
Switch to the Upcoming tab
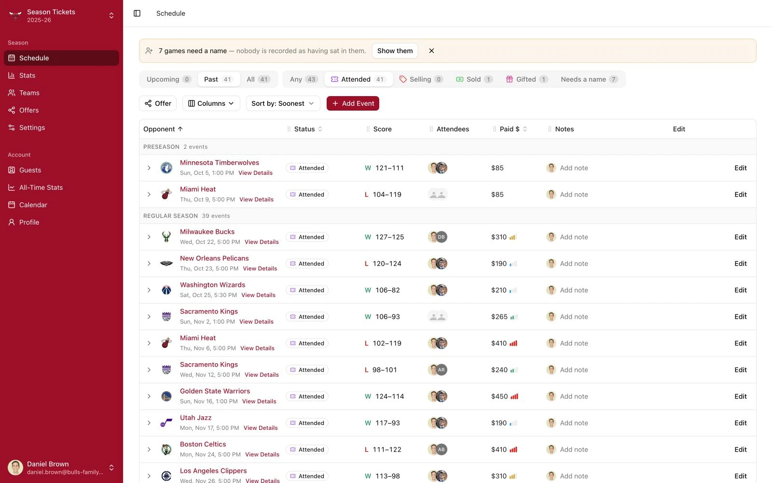(169, 79)
